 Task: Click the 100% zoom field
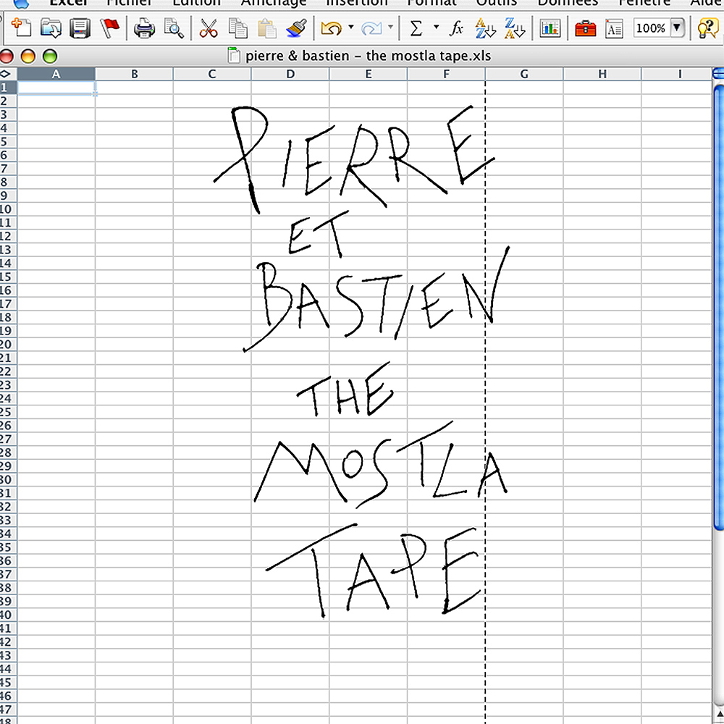click(x=651, y=28)
